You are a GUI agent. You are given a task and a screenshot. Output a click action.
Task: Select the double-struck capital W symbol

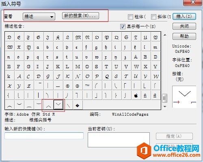(x=136, y=67)
